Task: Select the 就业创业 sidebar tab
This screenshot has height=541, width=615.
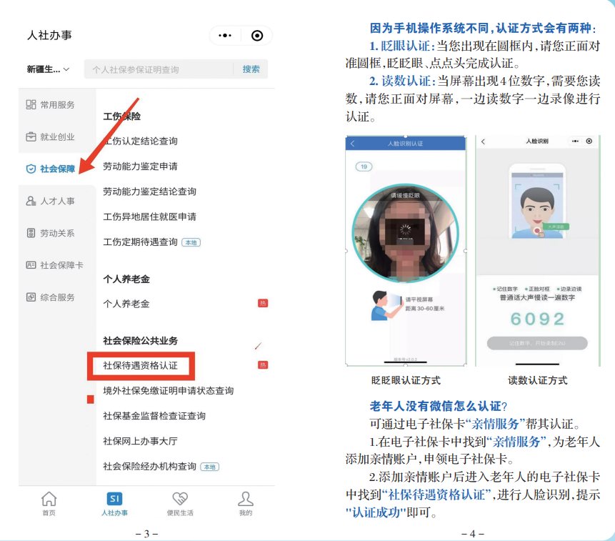Action: click(57, 137)
